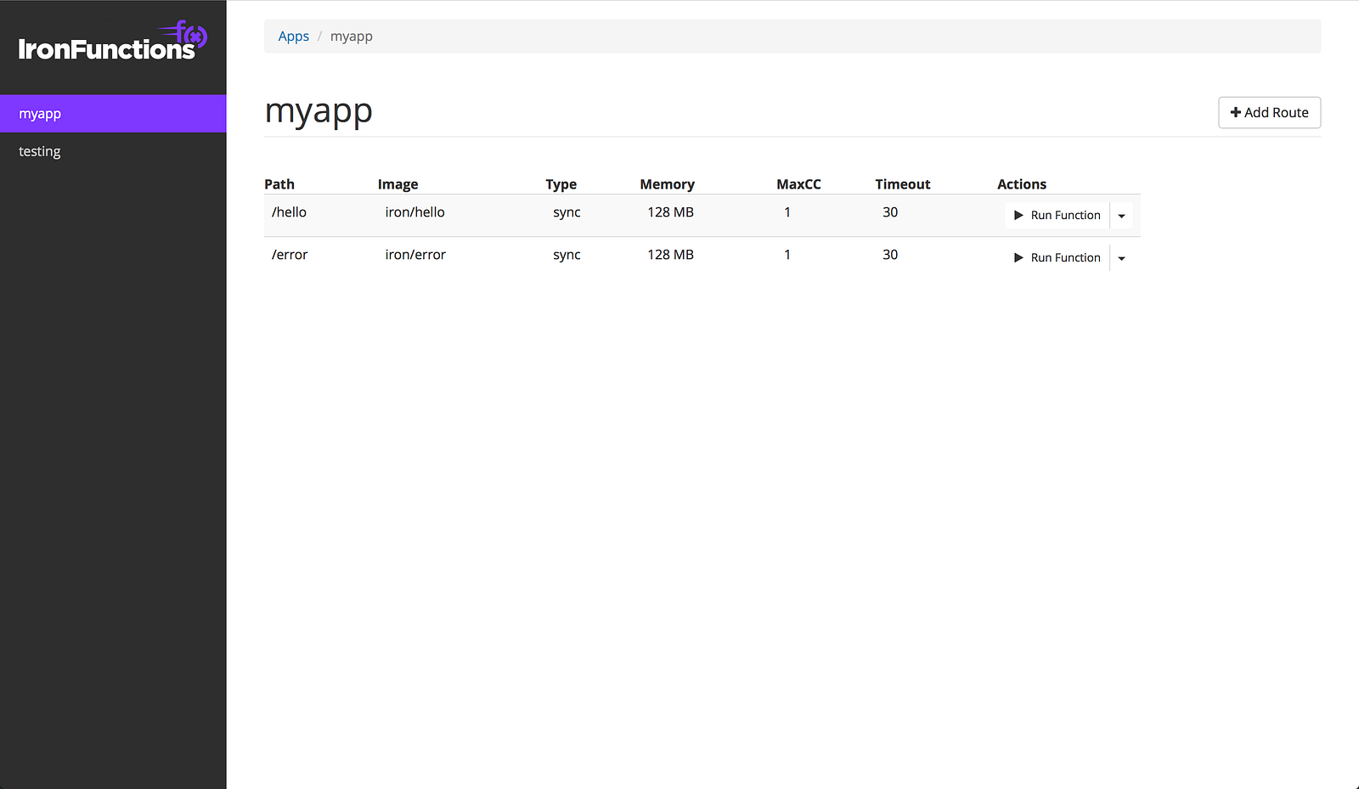Click the myapp page heading

(x=319, y=112)
